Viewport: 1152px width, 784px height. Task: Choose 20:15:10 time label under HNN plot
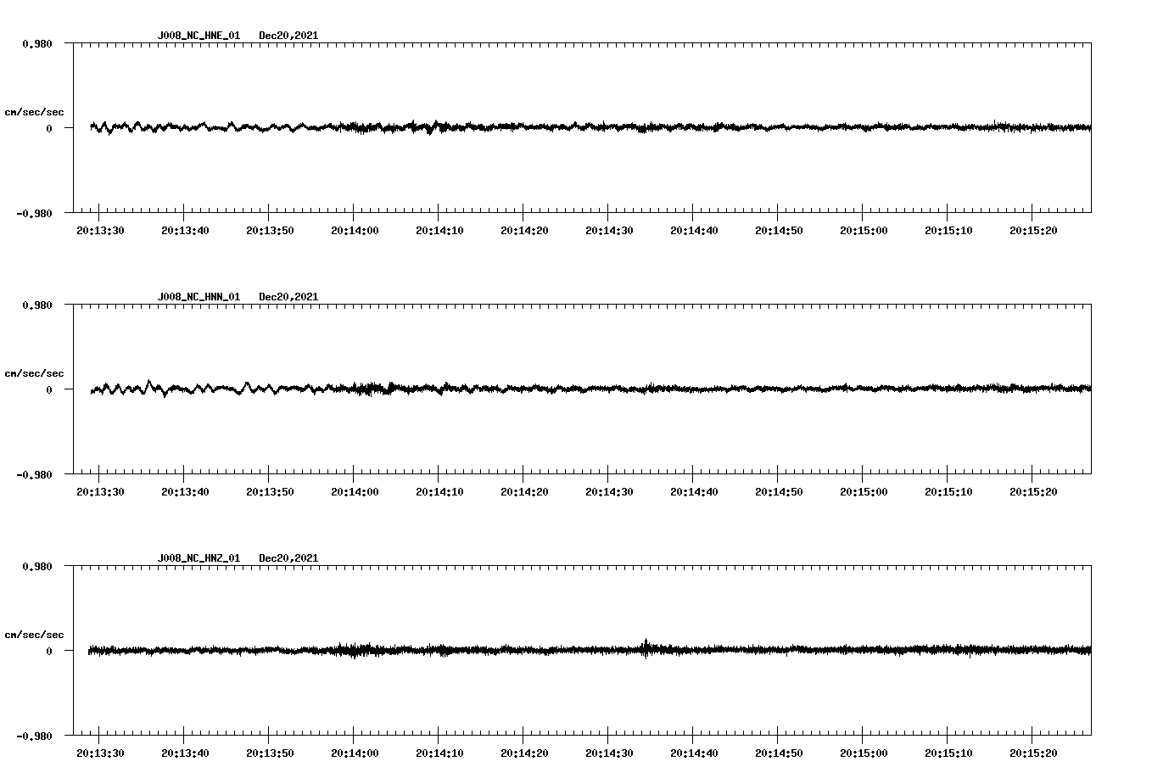click(948, 492)
